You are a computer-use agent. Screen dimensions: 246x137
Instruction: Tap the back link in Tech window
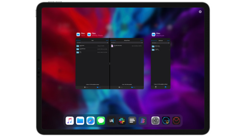tap(78, 41)
